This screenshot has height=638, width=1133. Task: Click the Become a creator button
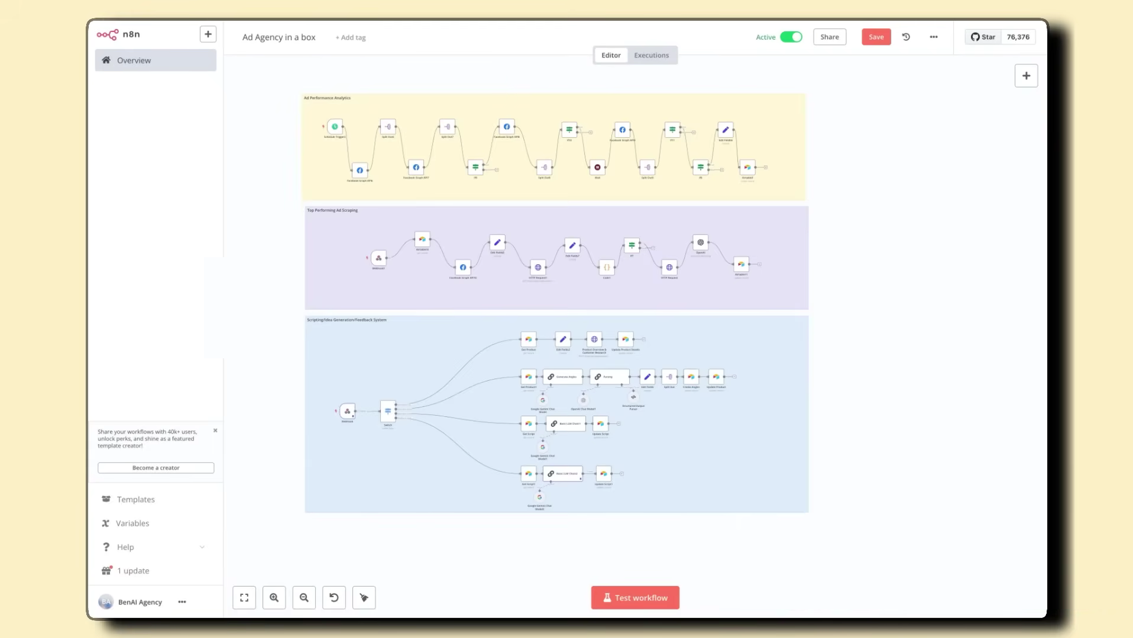(x=156, y=468)
